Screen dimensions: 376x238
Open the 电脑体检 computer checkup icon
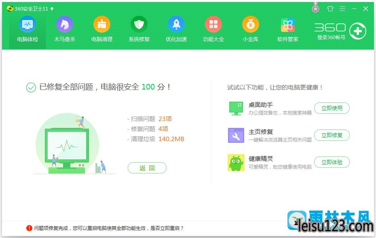27,24
